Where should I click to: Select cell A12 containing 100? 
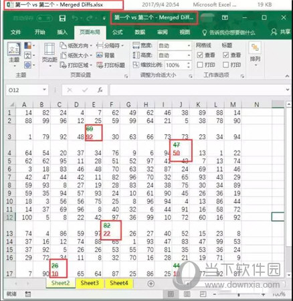(24, 217)
